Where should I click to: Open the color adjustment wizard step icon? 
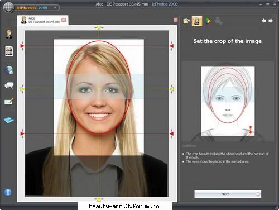[208, 21]
